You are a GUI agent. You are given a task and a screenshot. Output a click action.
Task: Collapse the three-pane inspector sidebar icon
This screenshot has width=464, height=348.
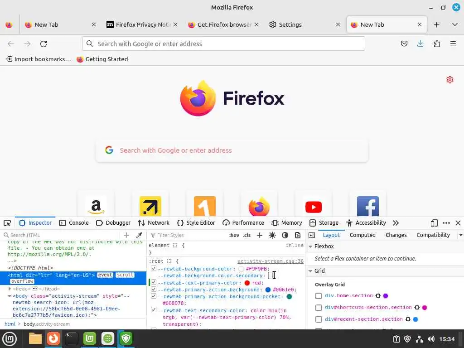pos(312,235)
